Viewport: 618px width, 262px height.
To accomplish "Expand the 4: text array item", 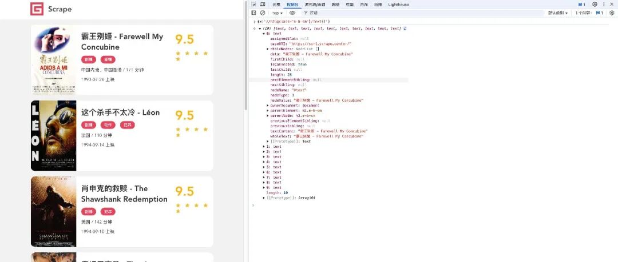I will [x=264, y=162].
